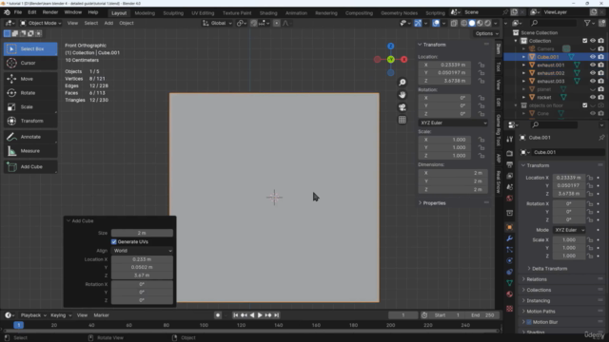The width and height of the screenshot is (609, 342).
Task: Open the Material properties tab icon
Action: click(510, 294)
